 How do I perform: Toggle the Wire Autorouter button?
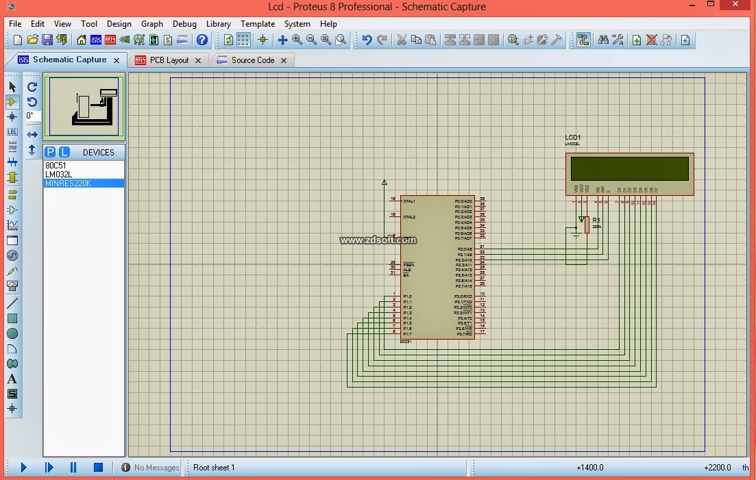point(583,40)
